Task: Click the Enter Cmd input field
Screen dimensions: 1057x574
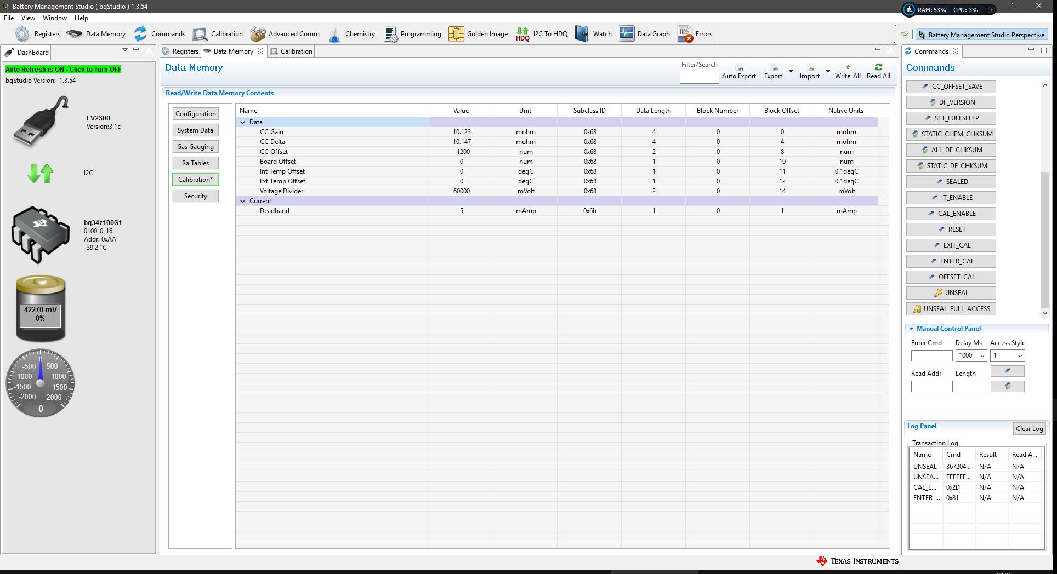Action: click(x=931, y=355)
